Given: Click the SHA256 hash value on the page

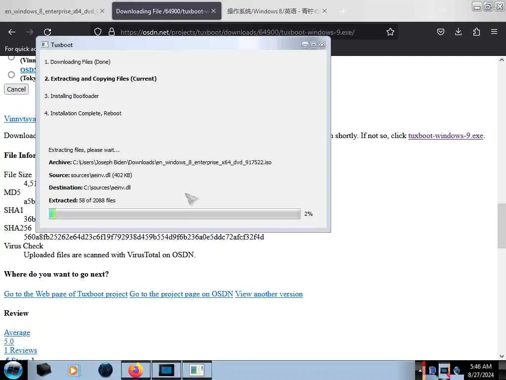Looking at the screenshot, I should pos(144,237).
